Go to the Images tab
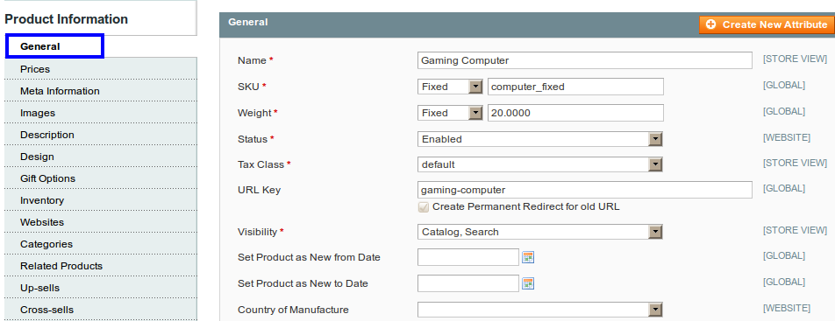This screenshot has height=321, width=835. tap(101, 113)
